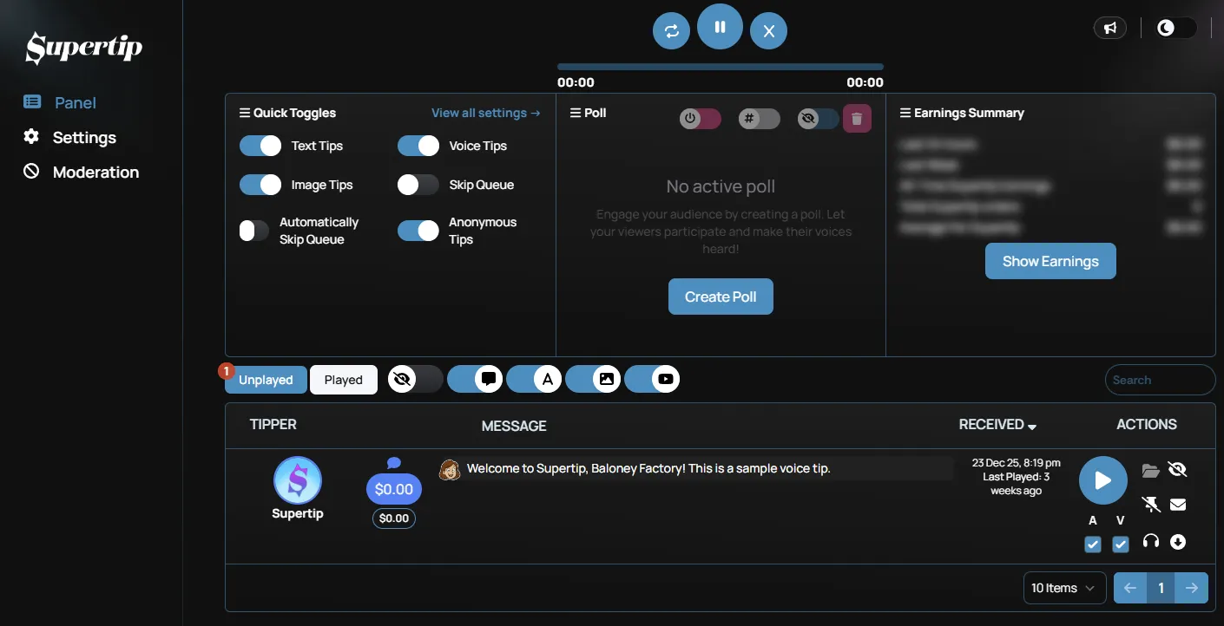Click the MESSAGE column header
The image size is (1224, 626).
pos(514,426)
